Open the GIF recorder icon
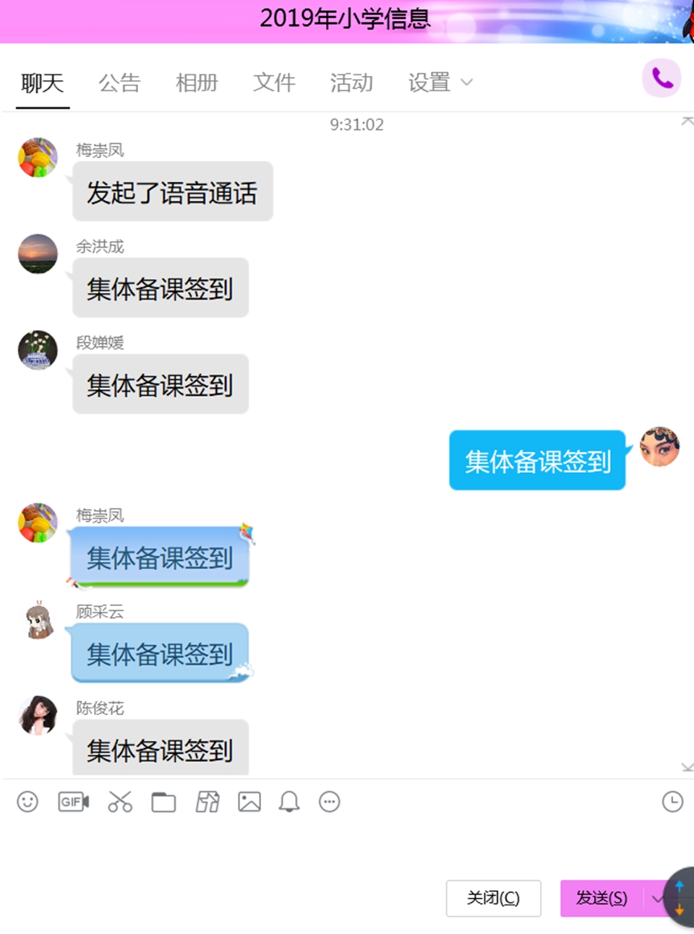The image size is (694, 934). coord(73,802)
